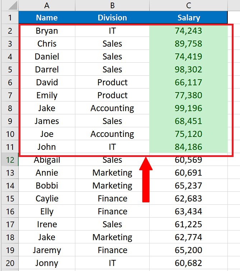Select column A header
The height and width of the screenshot is (271, 240).
[47, 5]
